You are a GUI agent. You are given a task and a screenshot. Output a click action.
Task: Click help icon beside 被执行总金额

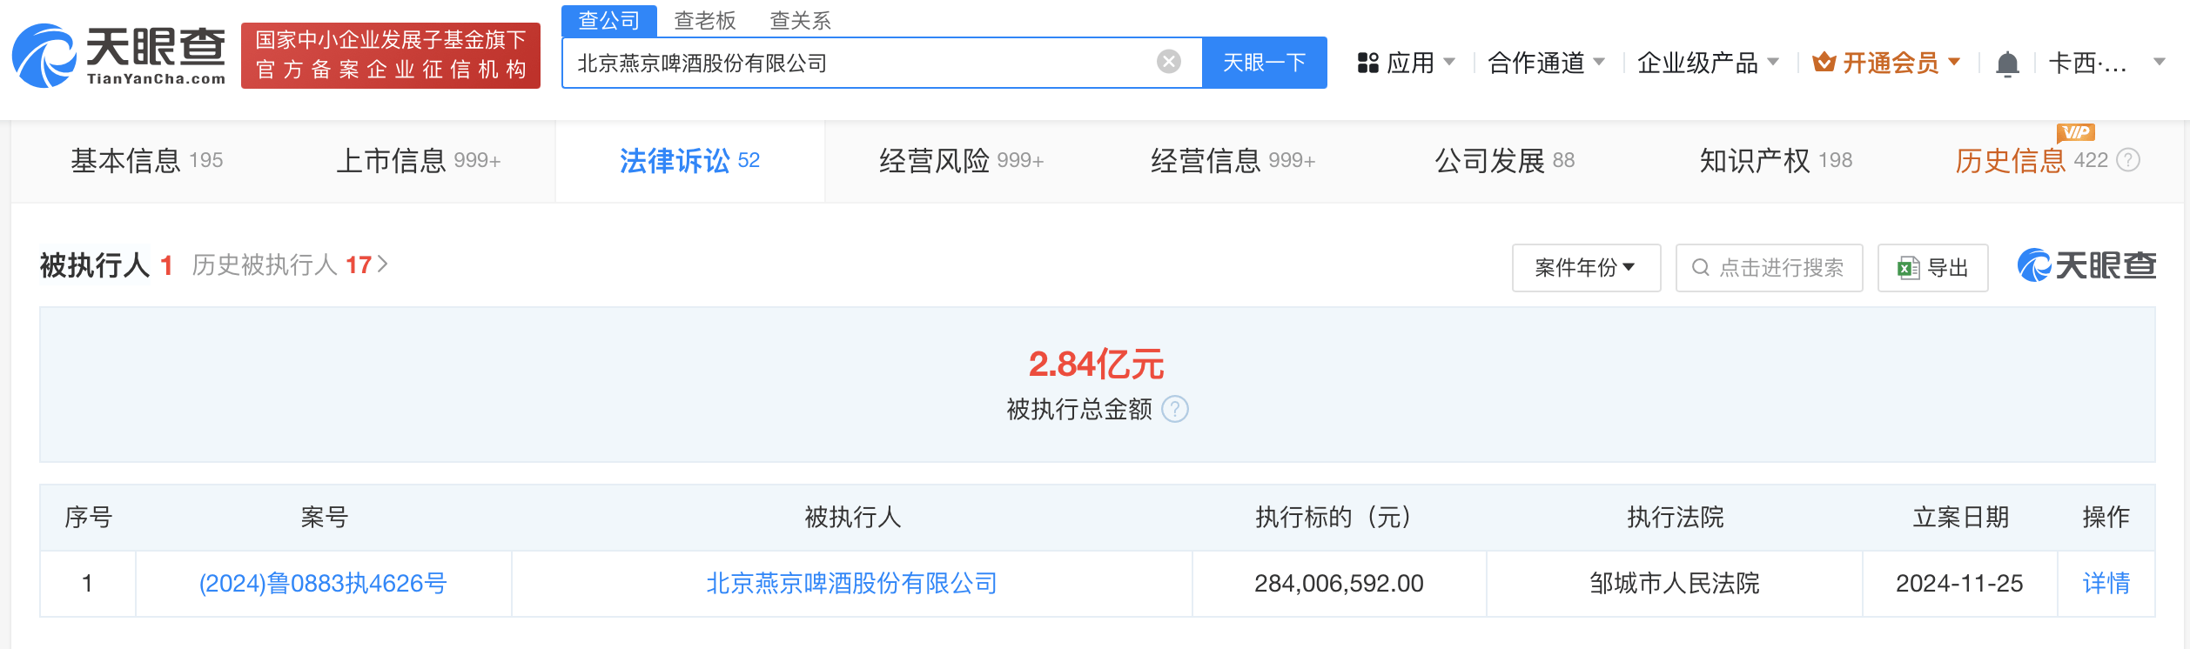coord(1175,409)
